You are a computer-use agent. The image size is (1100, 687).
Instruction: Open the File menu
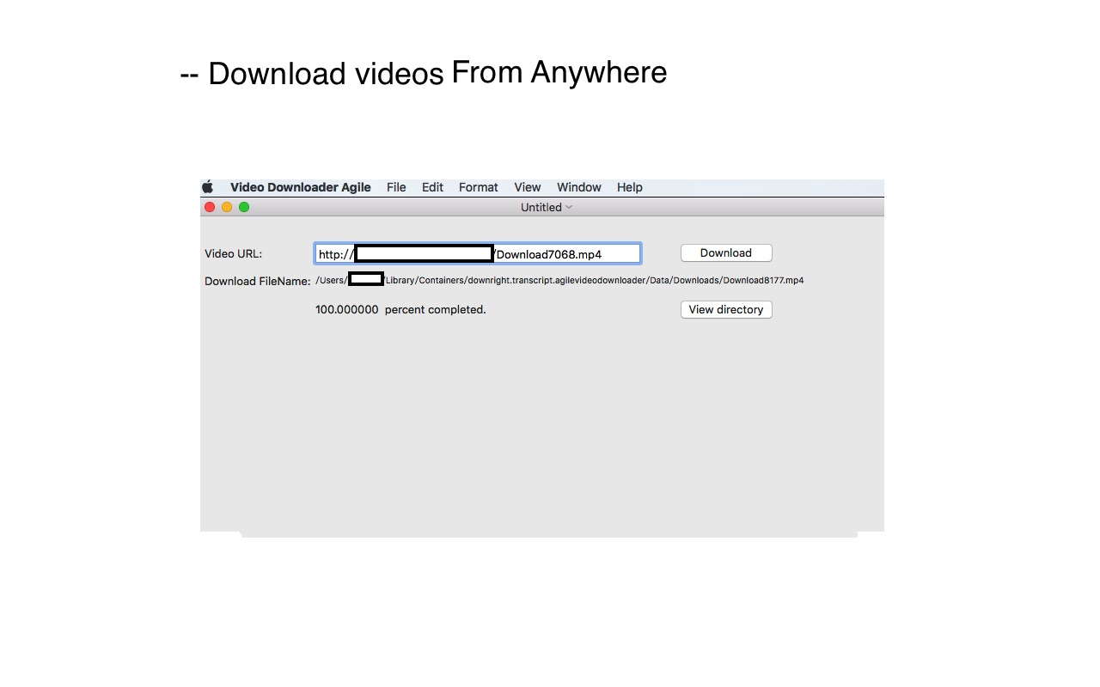pos(396,187)
